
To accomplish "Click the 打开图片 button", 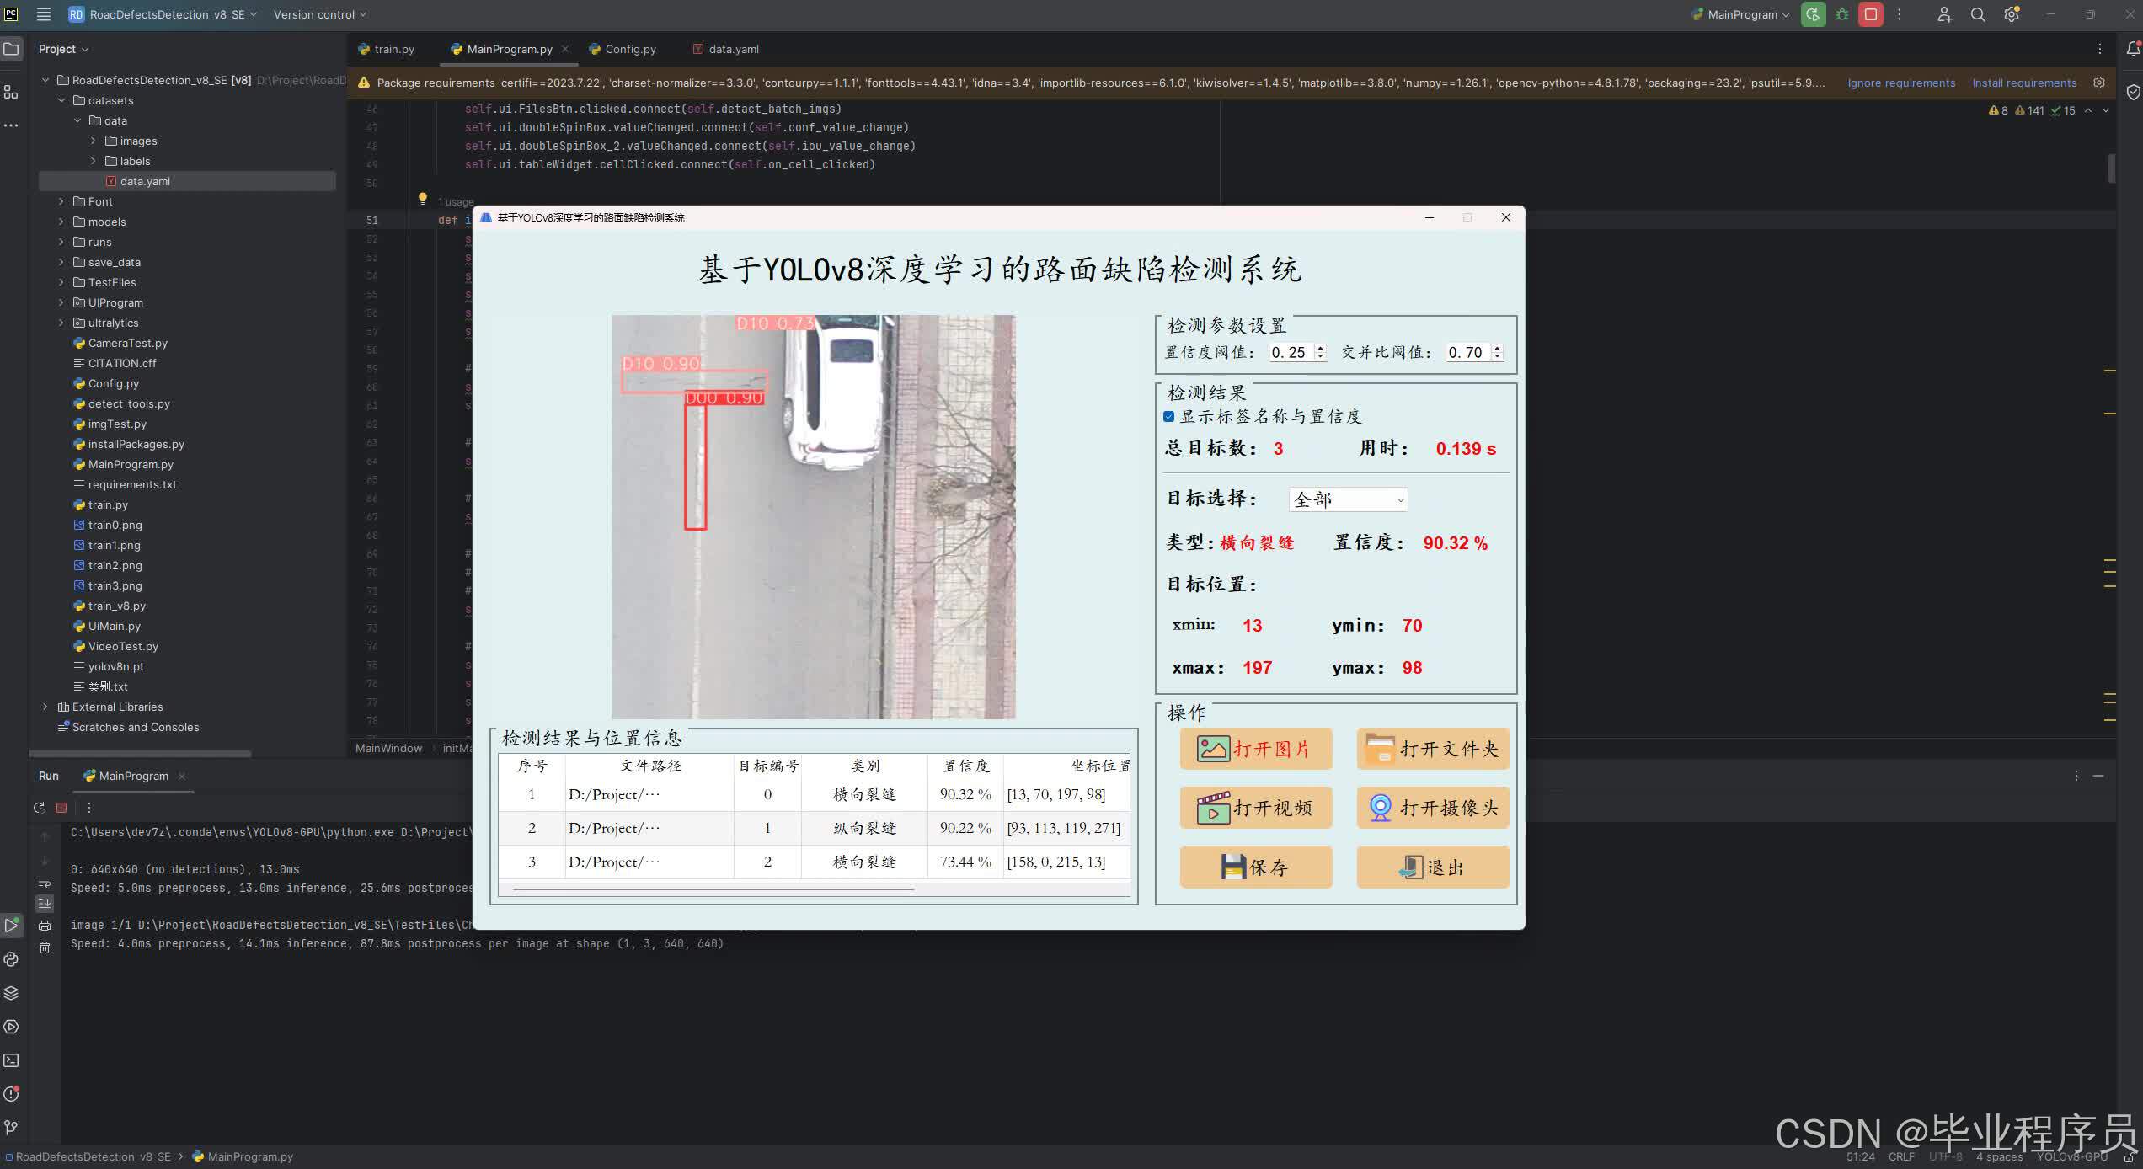I will [1255, 749].
